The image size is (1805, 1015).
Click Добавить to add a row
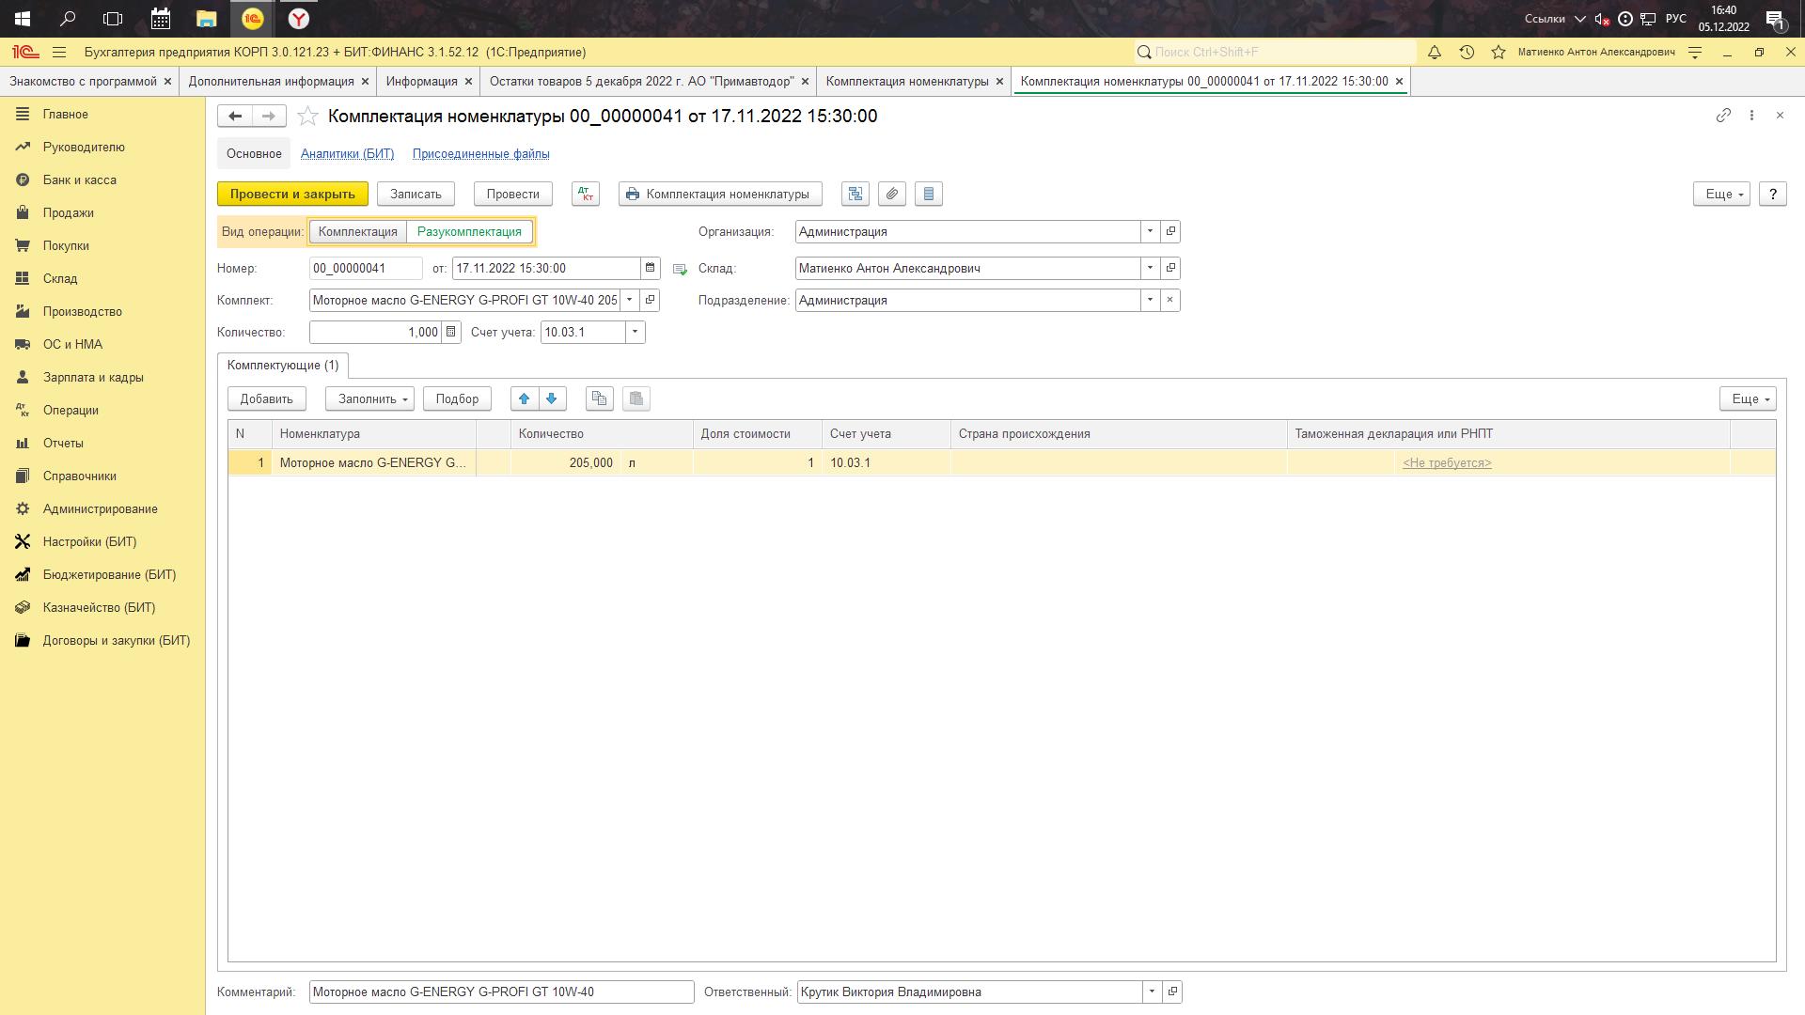click(266, 398)
